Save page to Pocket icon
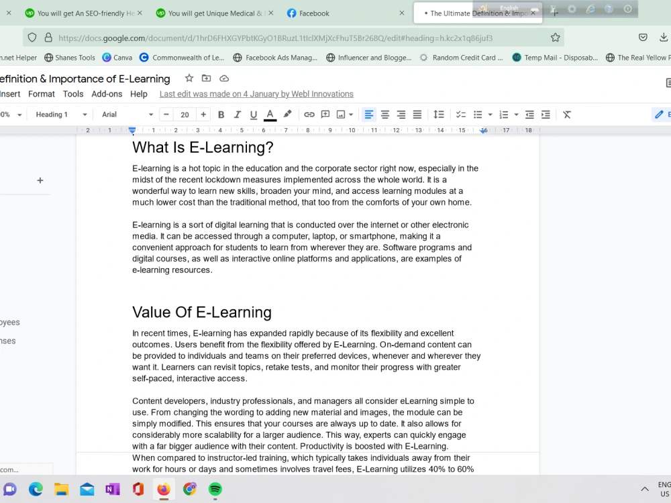The height and width of the screenshot is (503, 671). pos(643,37)
